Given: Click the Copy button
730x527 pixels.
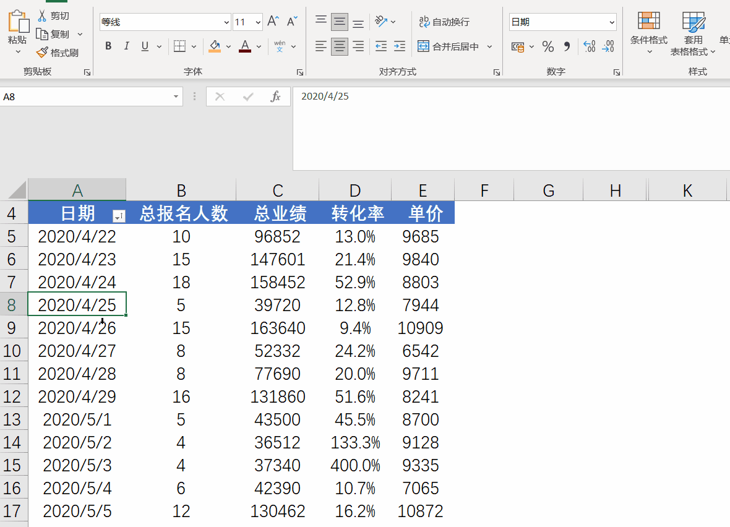Looking at the screenshot, I should (x=53, y=34).
